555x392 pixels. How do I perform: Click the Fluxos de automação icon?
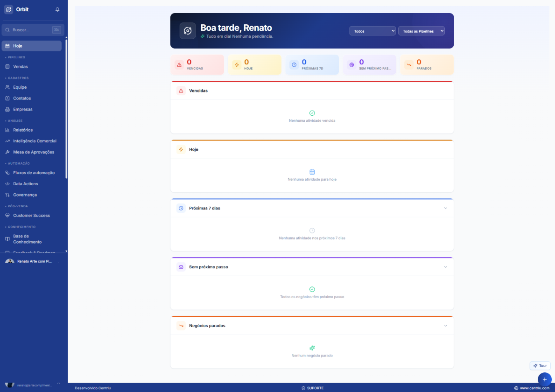7,173
